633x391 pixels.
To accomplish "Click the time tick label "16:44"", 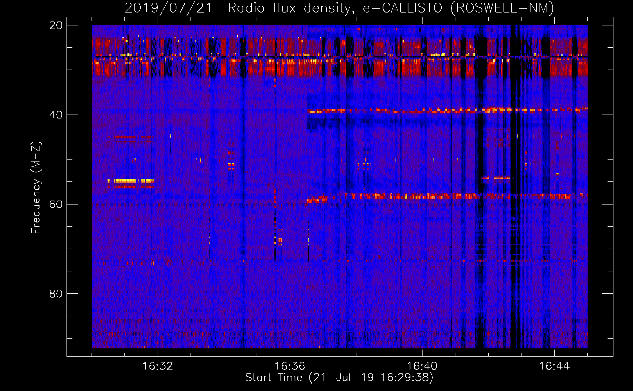I will click(x=554, y=366).
